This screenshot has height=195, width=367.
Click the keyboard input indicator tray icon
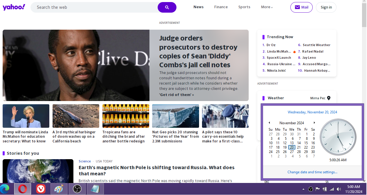(x=325, y=189)
